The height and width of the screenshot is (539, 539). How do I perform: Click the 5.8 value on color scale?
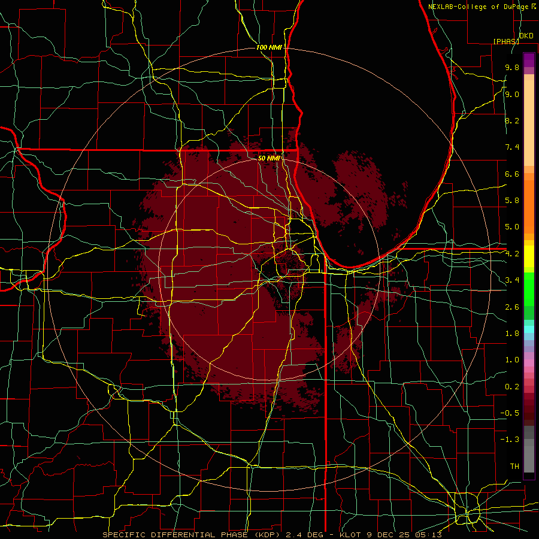click(512, 201)
